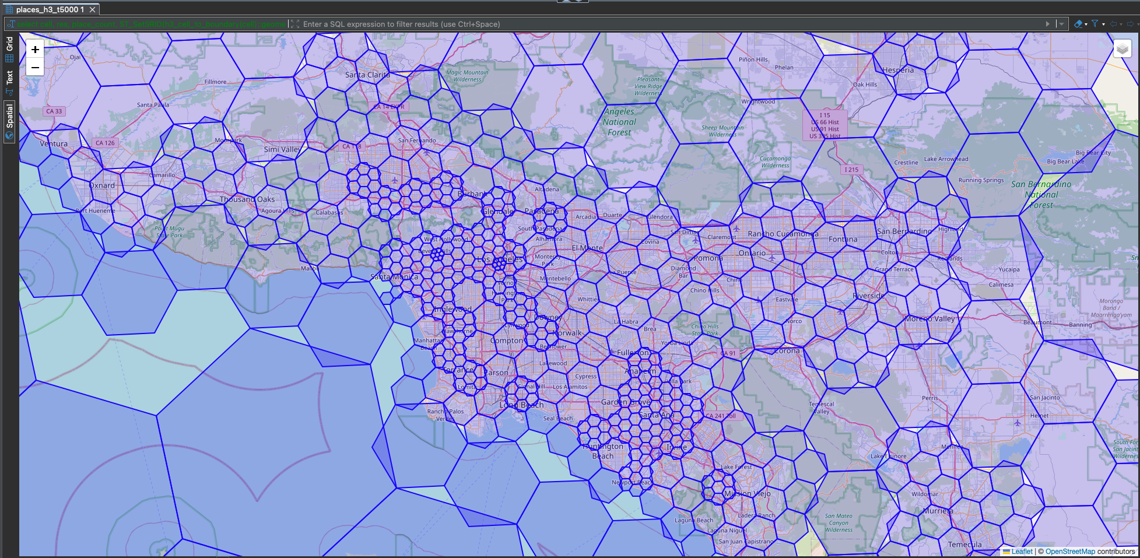The image size is (1140, 558).
Task: Select the places_h3_t5000 1 result tab
Action: pyautogui.click(x=50, y=9)
